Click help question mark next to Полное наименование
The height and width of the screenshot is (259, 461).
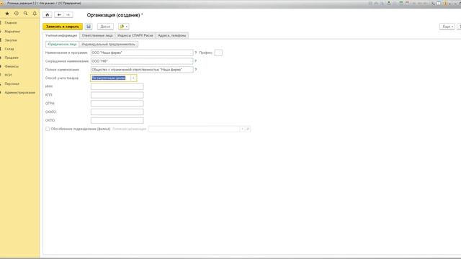pos(196,70)
